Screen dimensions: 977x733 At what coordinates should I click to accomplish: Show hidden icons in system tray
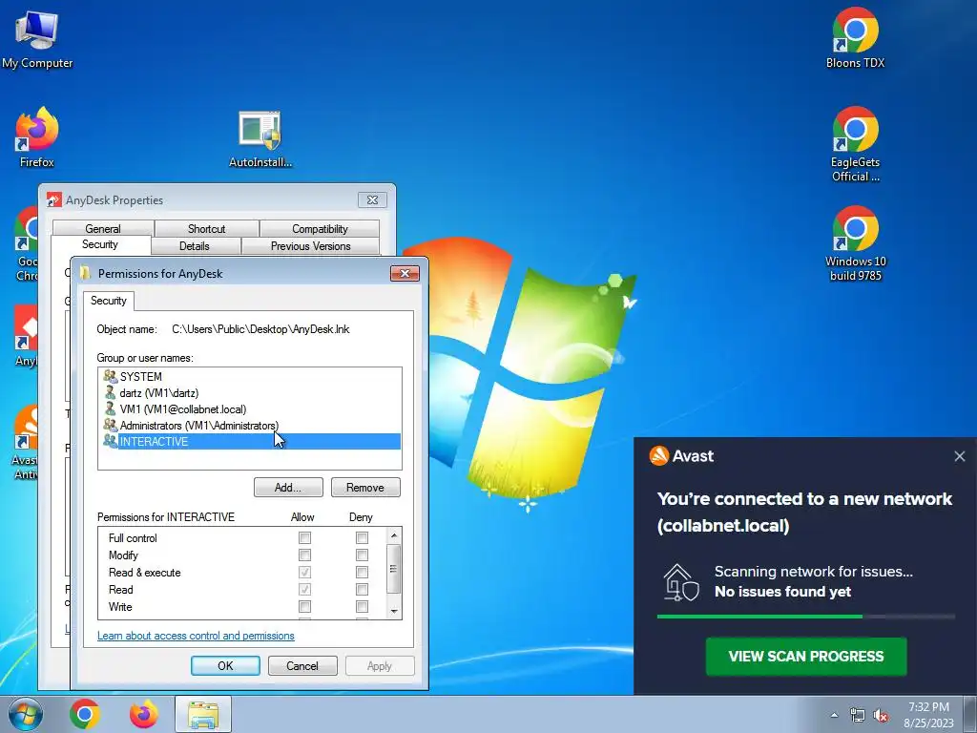[x=834, y=715]
